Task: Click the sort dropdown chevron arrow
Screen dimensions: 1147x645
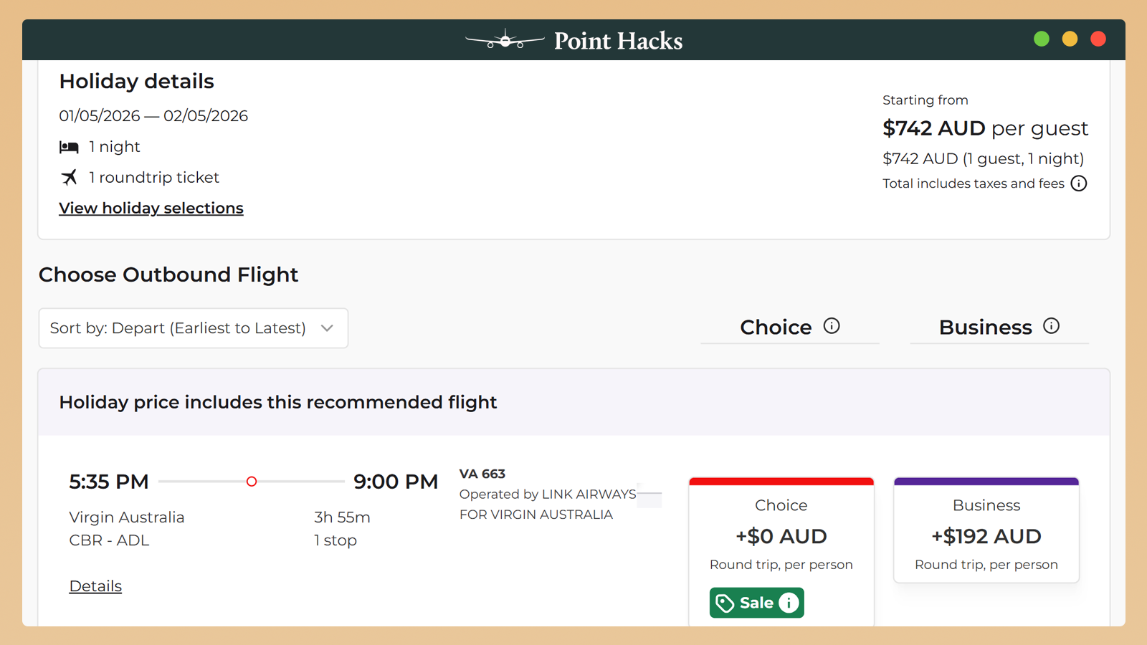Action: coord(327,328)
